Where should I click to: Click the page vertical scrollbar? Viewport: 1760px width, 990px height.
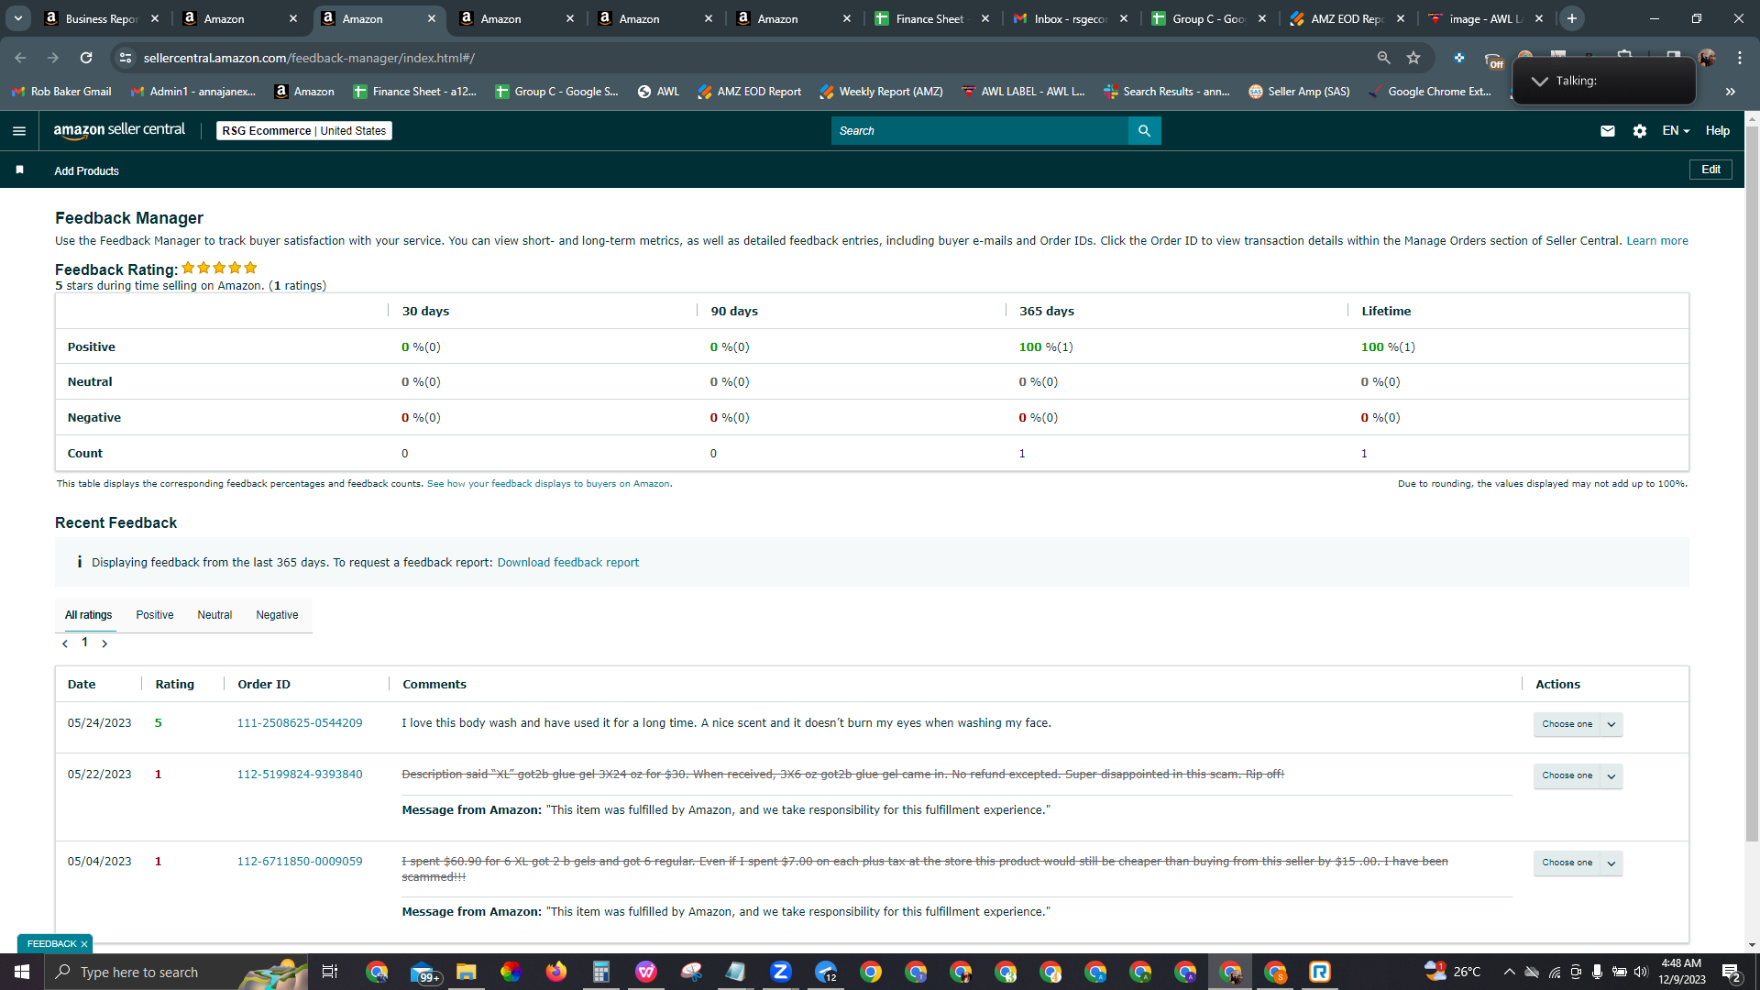[1752, 486]
